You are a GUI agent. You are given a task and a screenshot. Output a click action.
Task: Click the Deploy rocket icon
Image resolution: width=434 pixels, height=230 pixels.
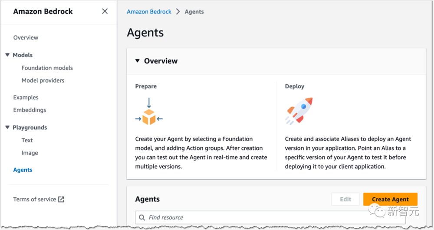(299, 111)
